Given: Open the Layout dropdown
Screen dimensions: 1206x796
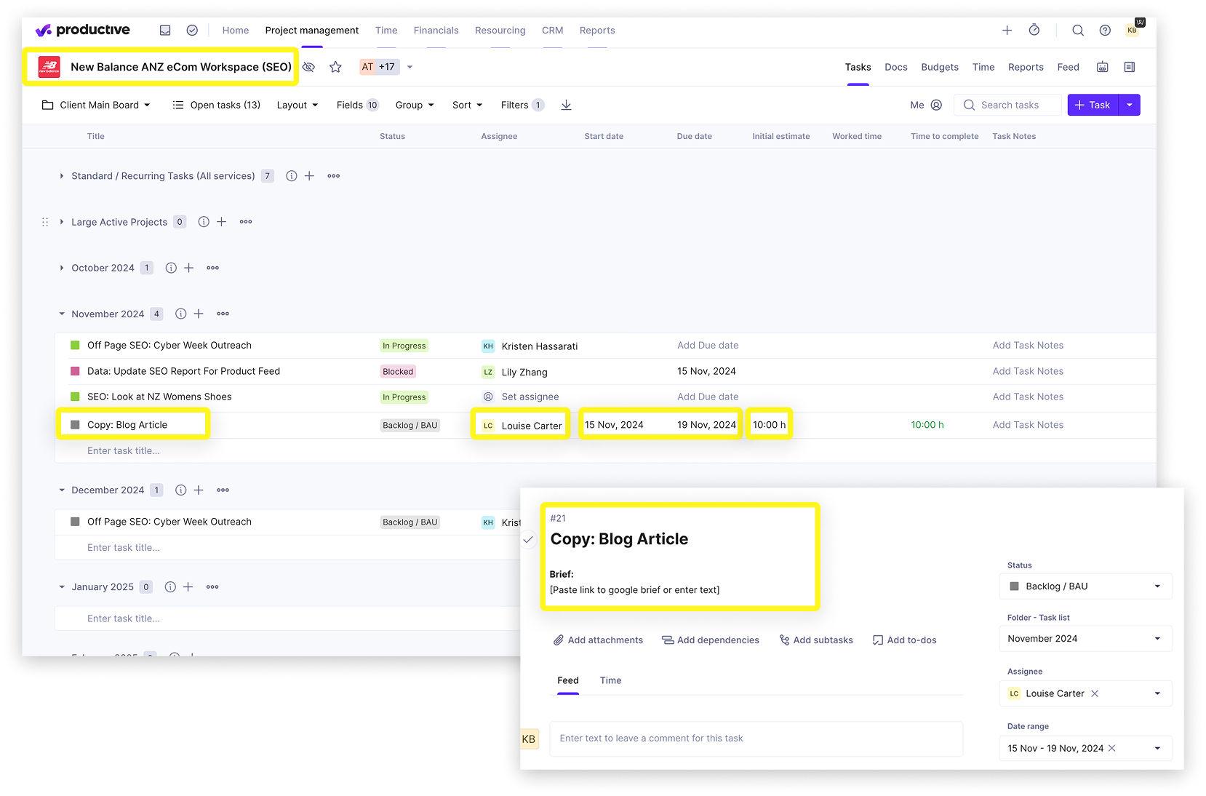Looking at the screenshot, I should click(x=297, y=105).
